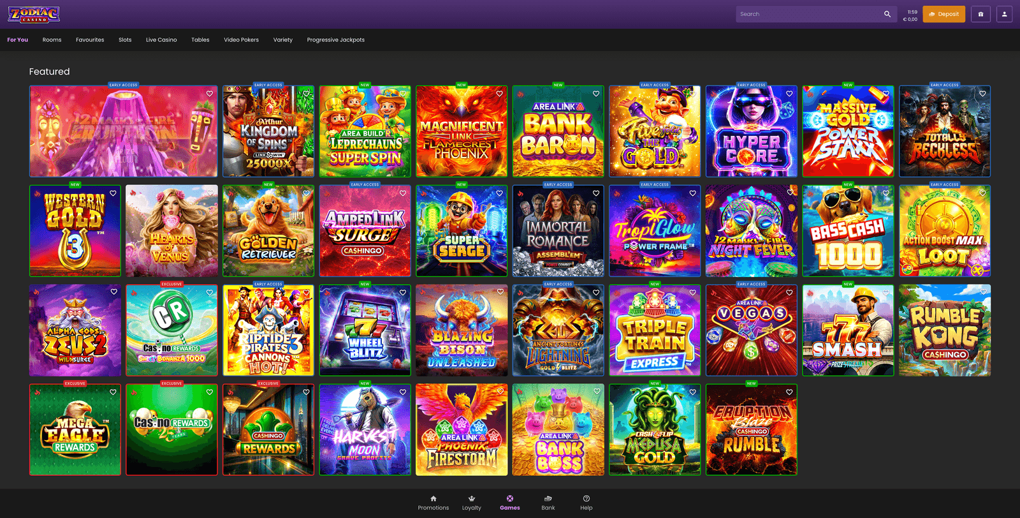Click the Deposit button
This screenshot has height=518, width=1020.
(x=944, y=14)
